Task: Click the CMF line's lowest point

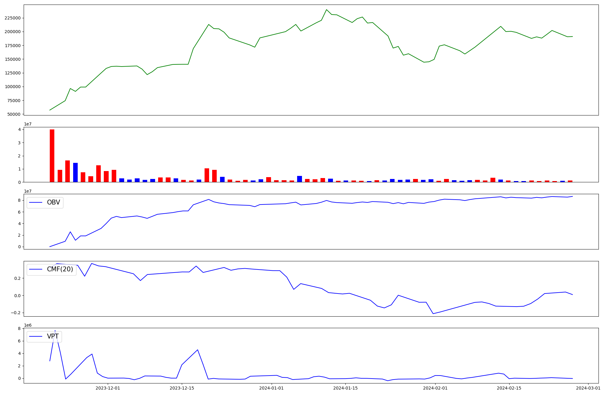Action: 433,314
